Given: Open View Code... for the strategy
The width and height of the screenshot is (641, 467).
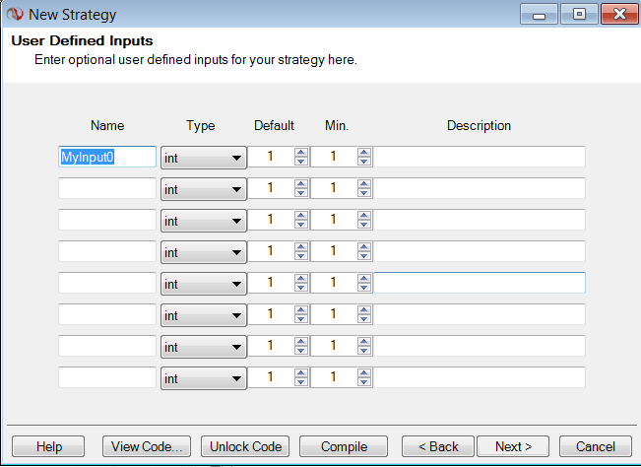Looking at the screenshot, I should (x=148, y=446).
